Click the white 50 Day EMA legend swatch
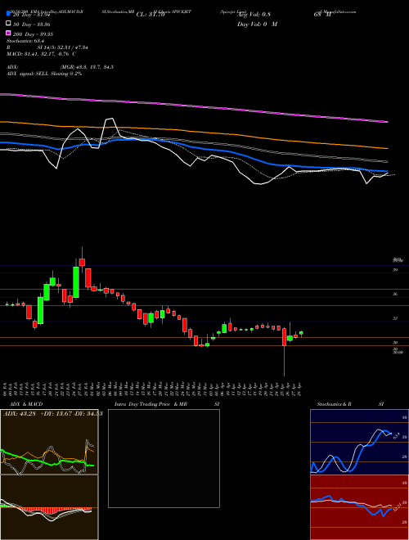Screen dimensions: 409x540 pyautogui.click(x=9, y=24)
